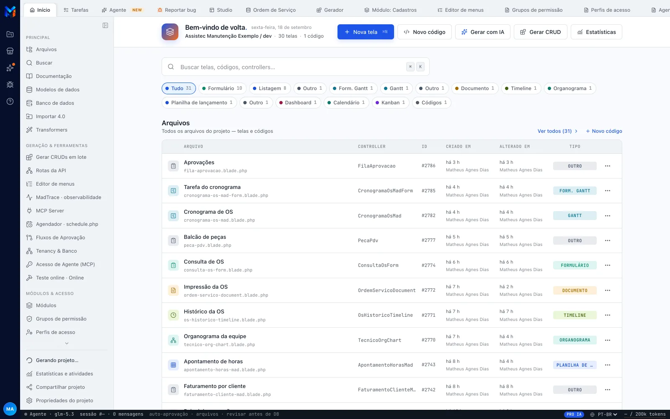Image resolution: width=670 pixels, height=419 pixels.
Task: Open the help question-mark icon
Action: tap(10, 101)
